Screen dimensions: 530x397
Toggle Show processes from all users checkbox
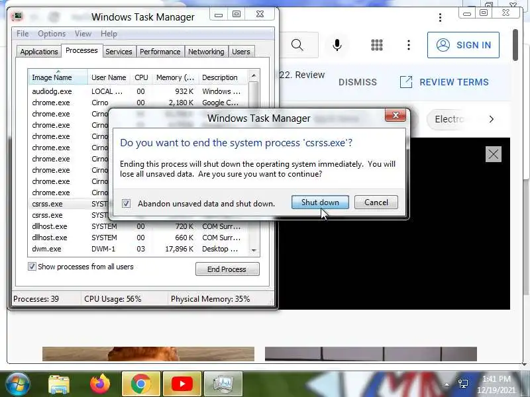[x=32, y=267]
